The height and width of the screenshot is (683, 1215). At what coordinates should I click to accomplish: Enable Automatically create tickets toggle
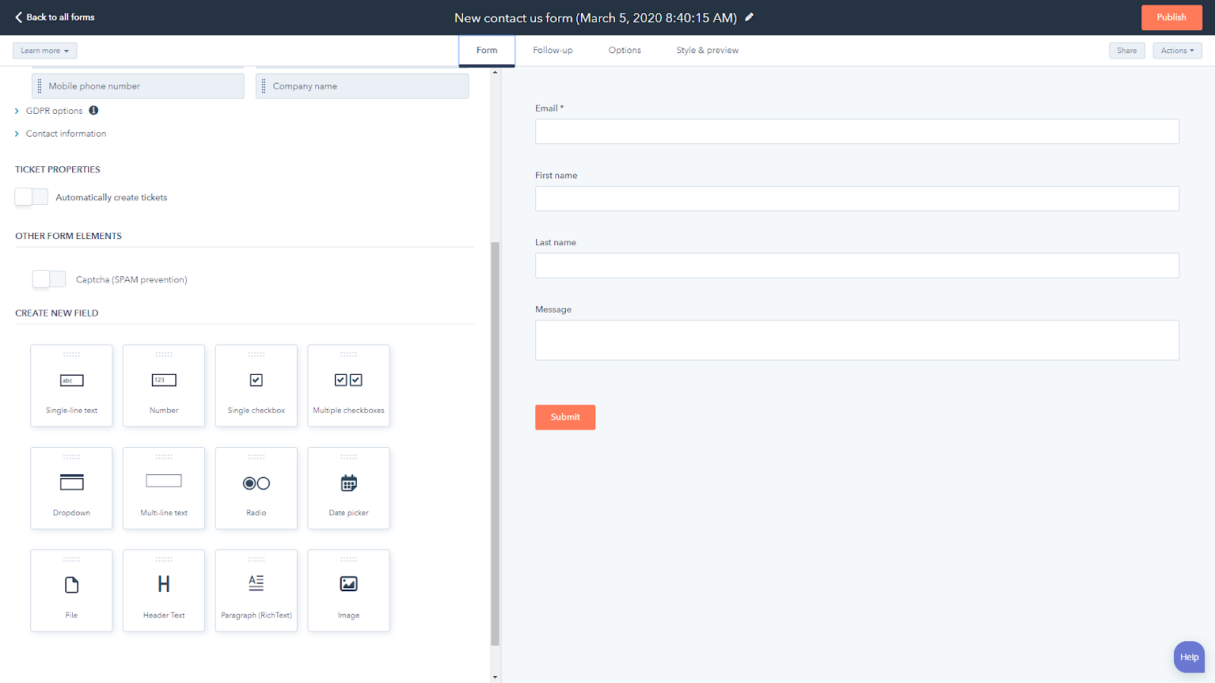click(x=31, y=197)
